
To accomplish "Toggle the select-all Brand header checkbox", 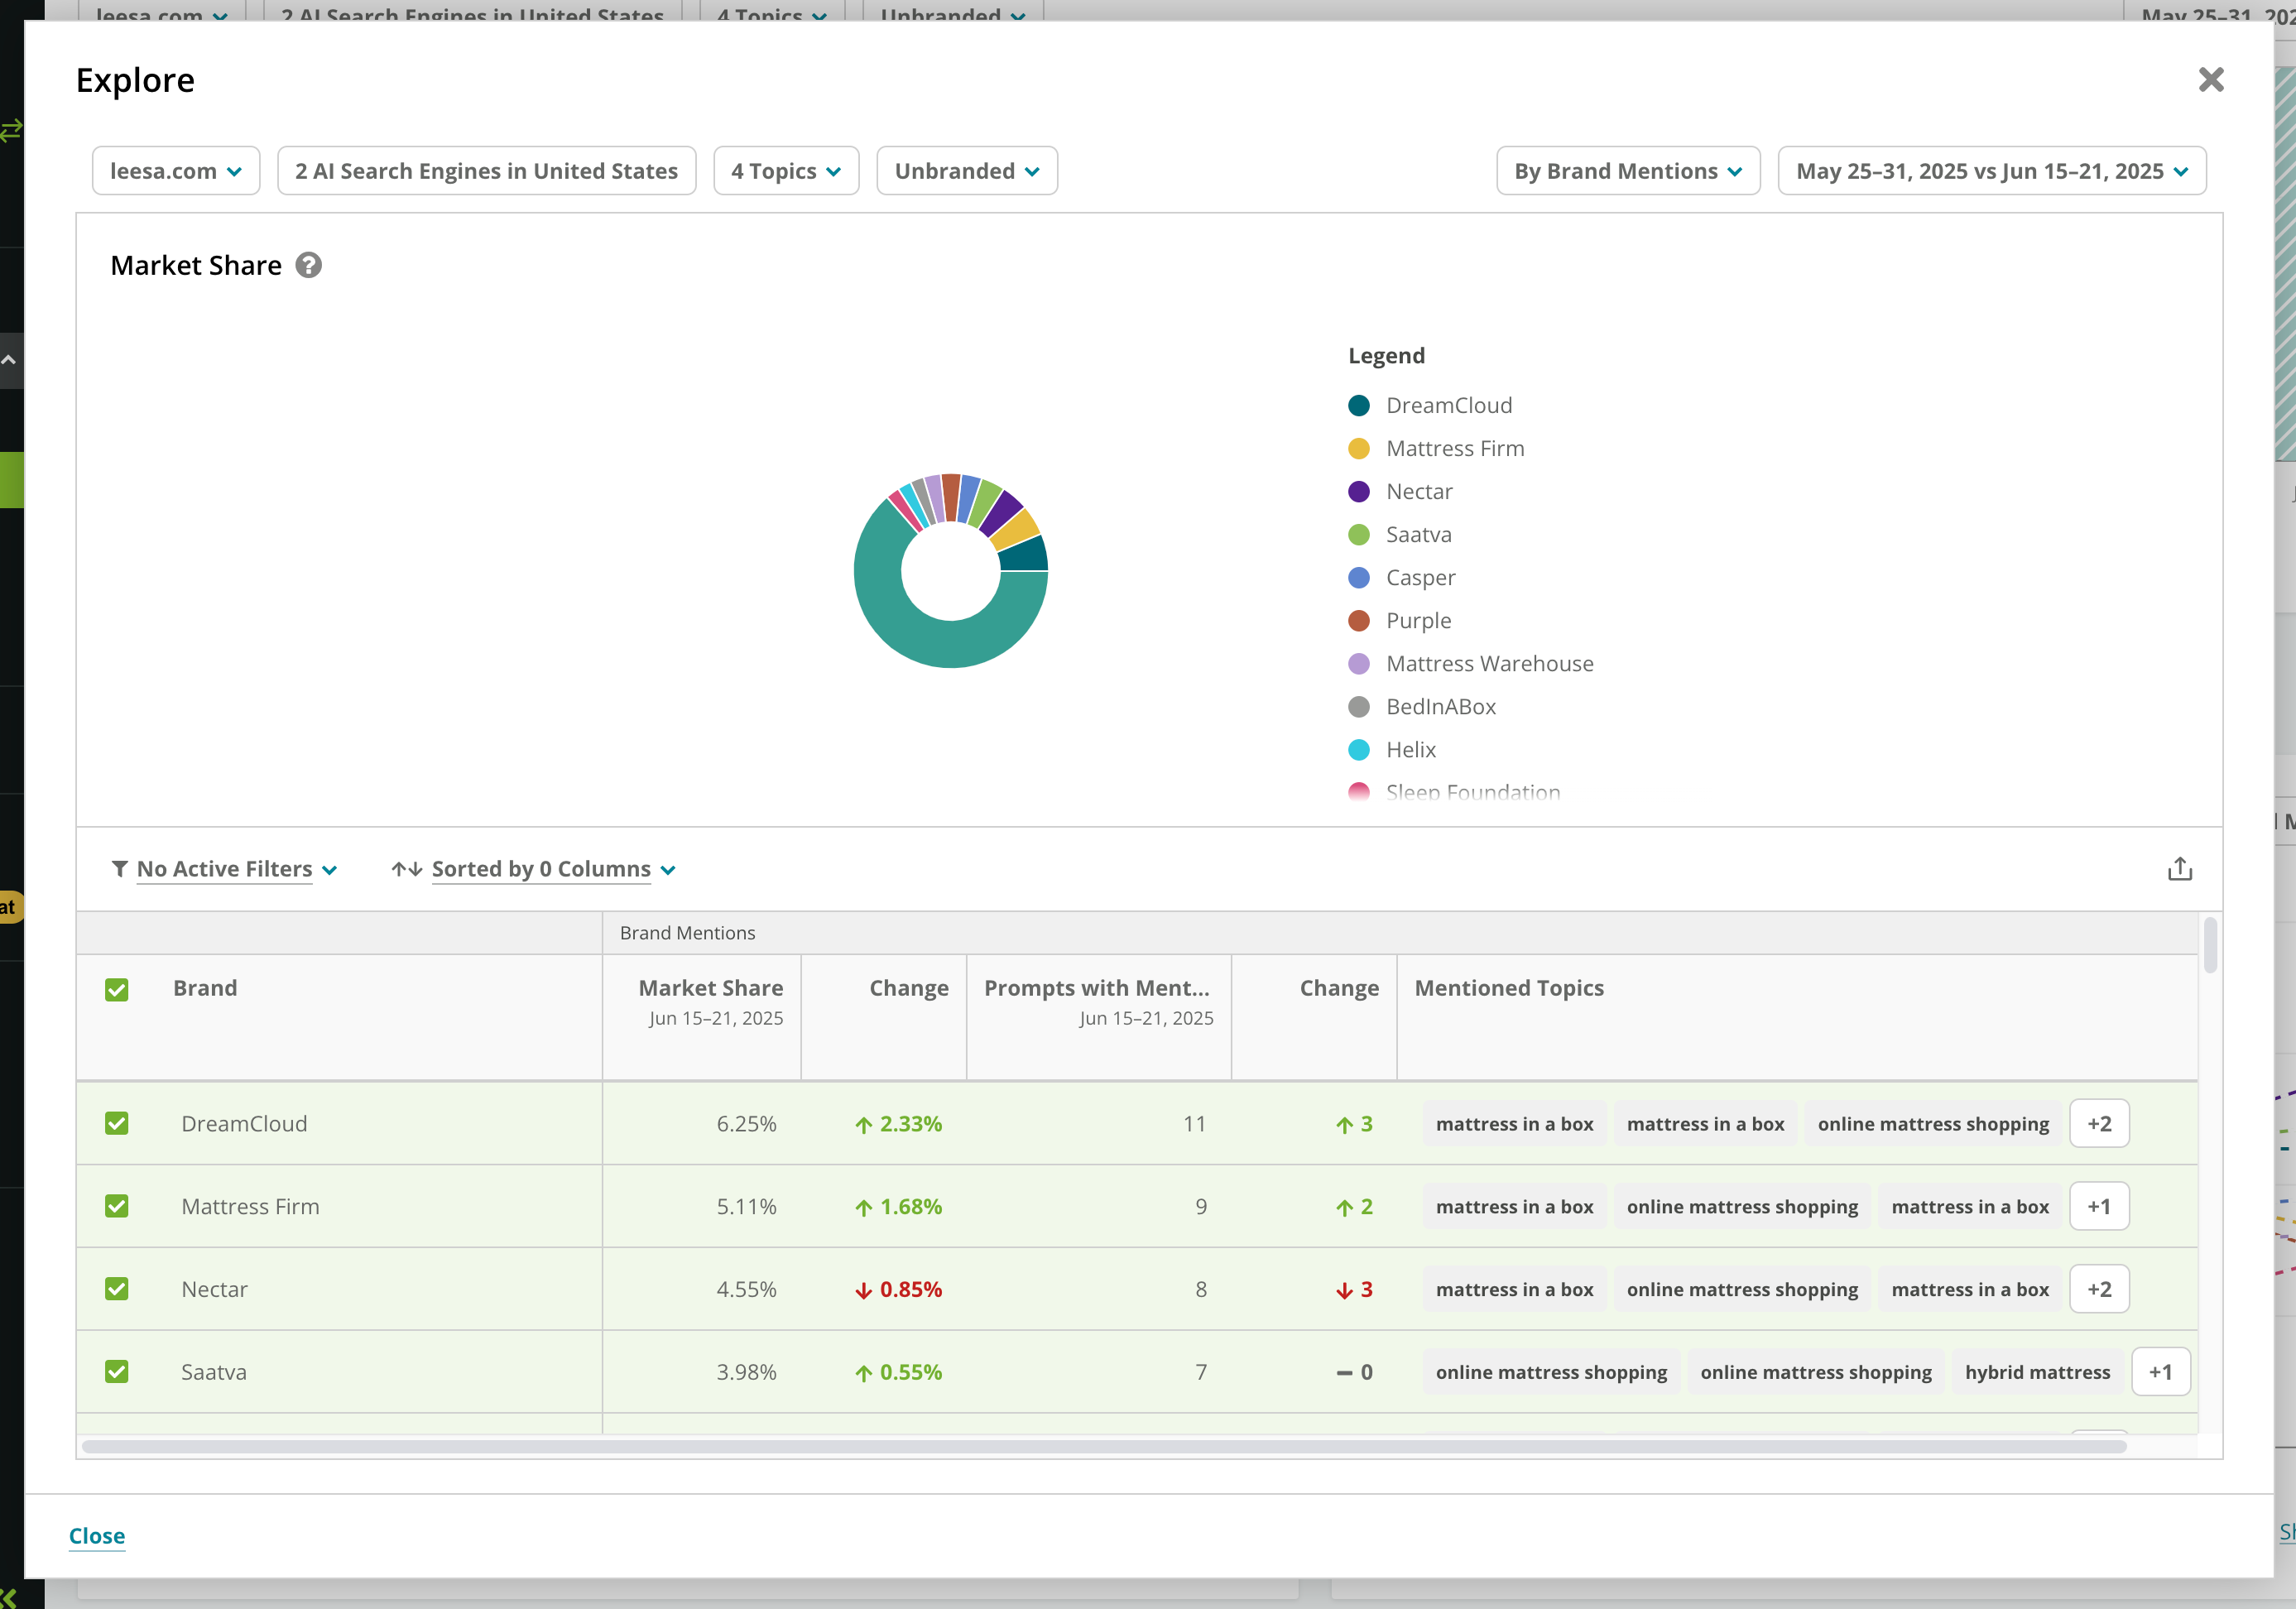I will tap(117, 990).
